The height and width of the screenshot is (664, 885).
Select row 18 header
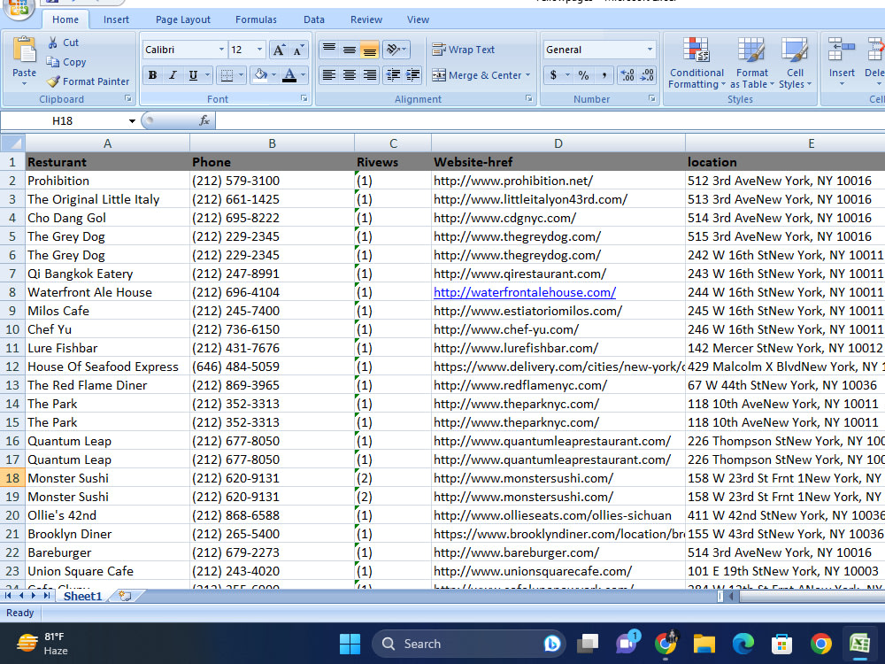click(12, 478)
